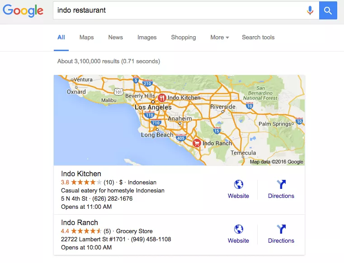Open the Images results tab
Viewport: 344px width, 263px height.
pyautogui.click(x=147, y=38)
